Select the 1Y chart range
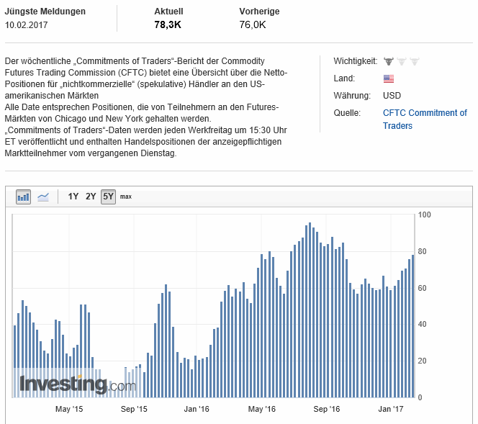The image size is (478, 424). point(73,197)
